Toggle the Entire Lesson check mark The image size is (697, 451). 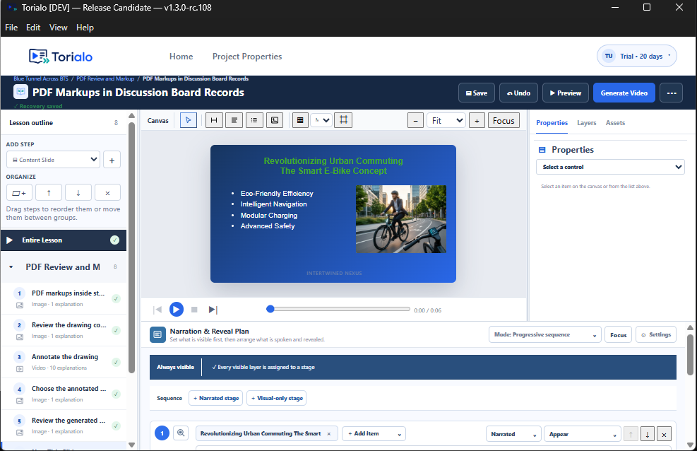click(x=114, y=240)
